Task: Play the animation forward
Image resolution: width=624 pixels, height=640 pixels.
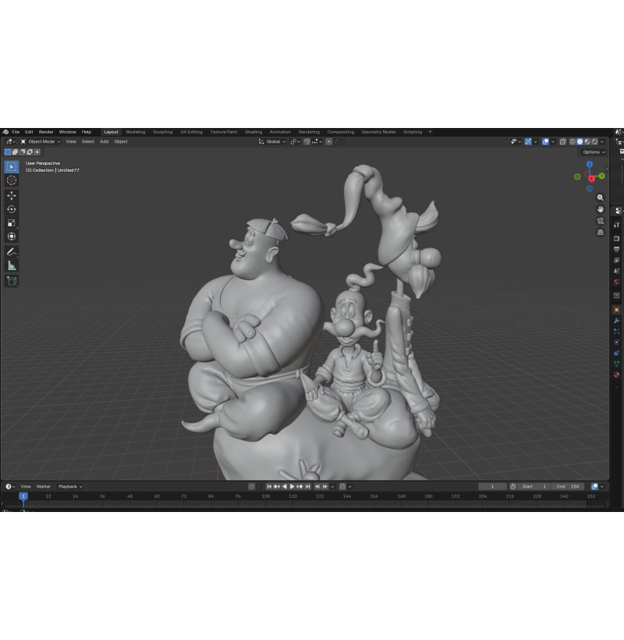Action: pos(292,486)
